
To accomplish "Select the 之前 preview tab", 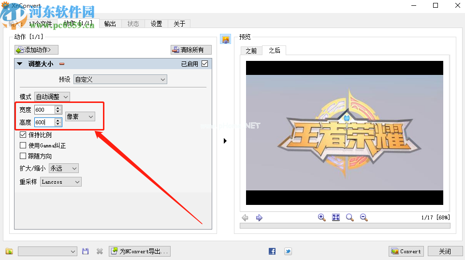I will (x=251, y=50).
